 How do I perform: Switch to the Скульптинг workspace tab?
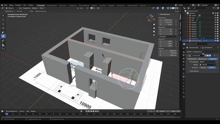(63, 6)
